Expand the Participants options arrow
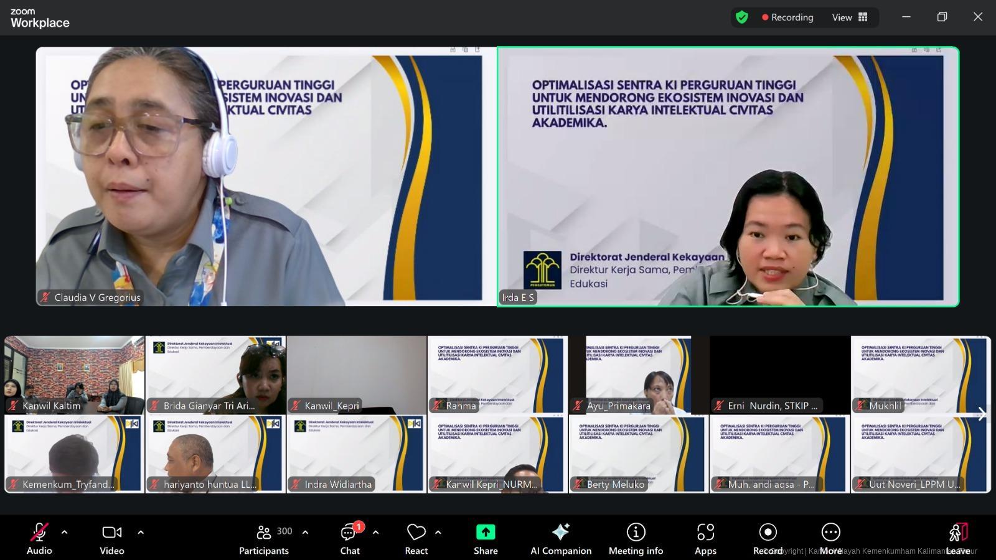This screenshot has width=996, height=560. point(305,532)
